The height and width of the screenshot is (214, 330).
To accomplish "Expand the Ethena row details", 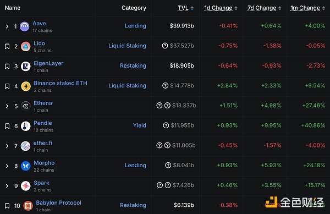I will coord(7,106).
